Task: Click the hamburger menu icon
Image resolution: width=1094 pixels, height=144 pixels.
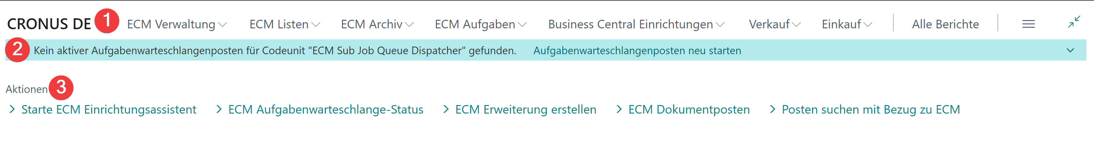Action: (1028, 24)
